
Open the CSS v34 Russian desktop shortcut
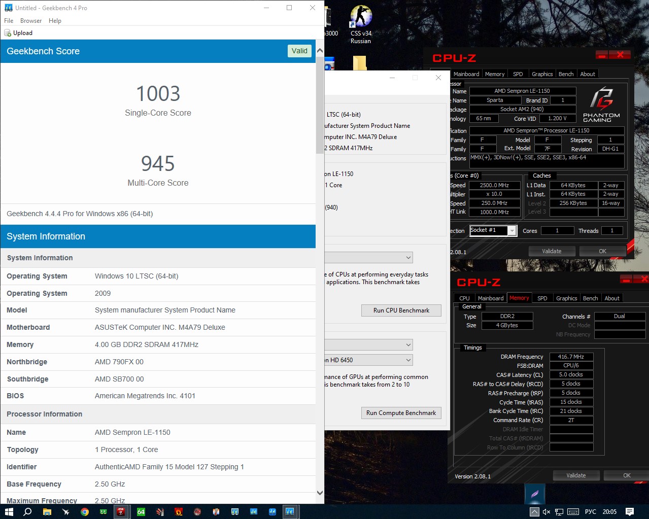click(361, 24)
